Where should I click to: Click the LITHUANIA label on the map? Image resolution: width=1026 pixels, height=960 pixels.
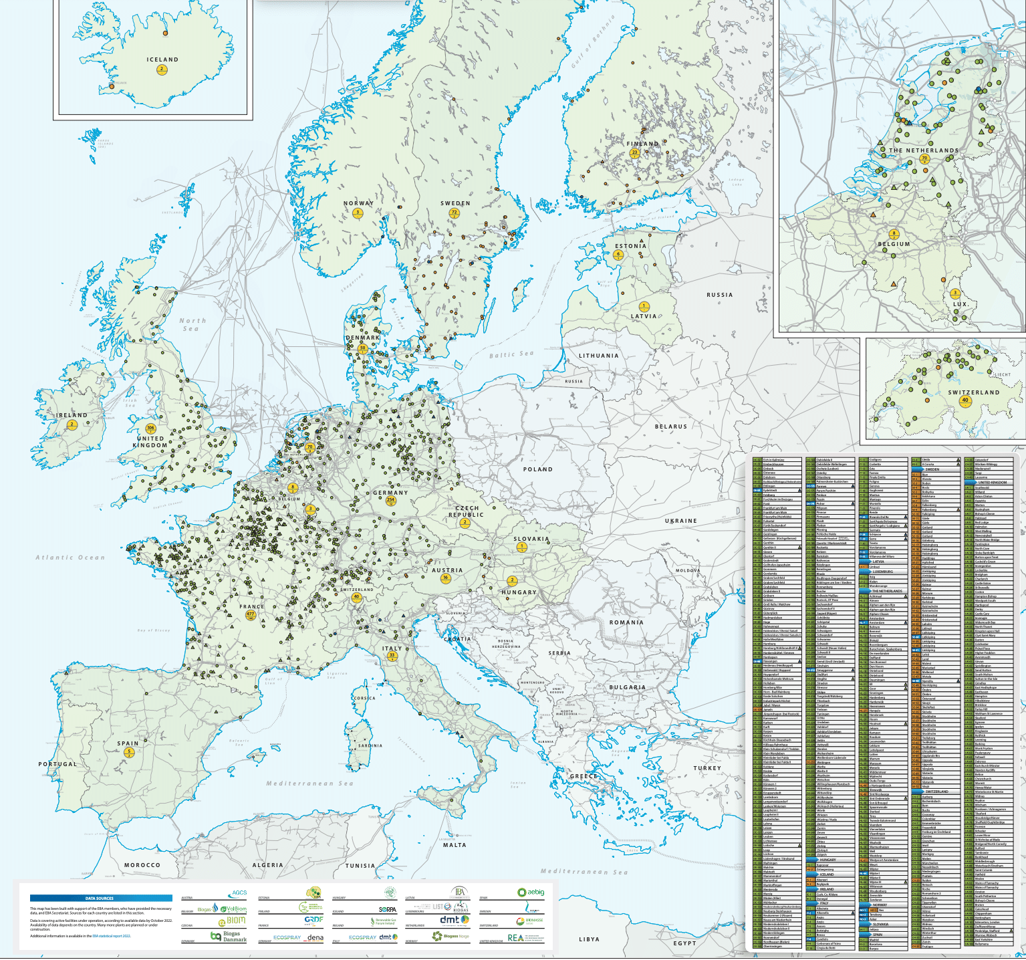tap(598, 356)
